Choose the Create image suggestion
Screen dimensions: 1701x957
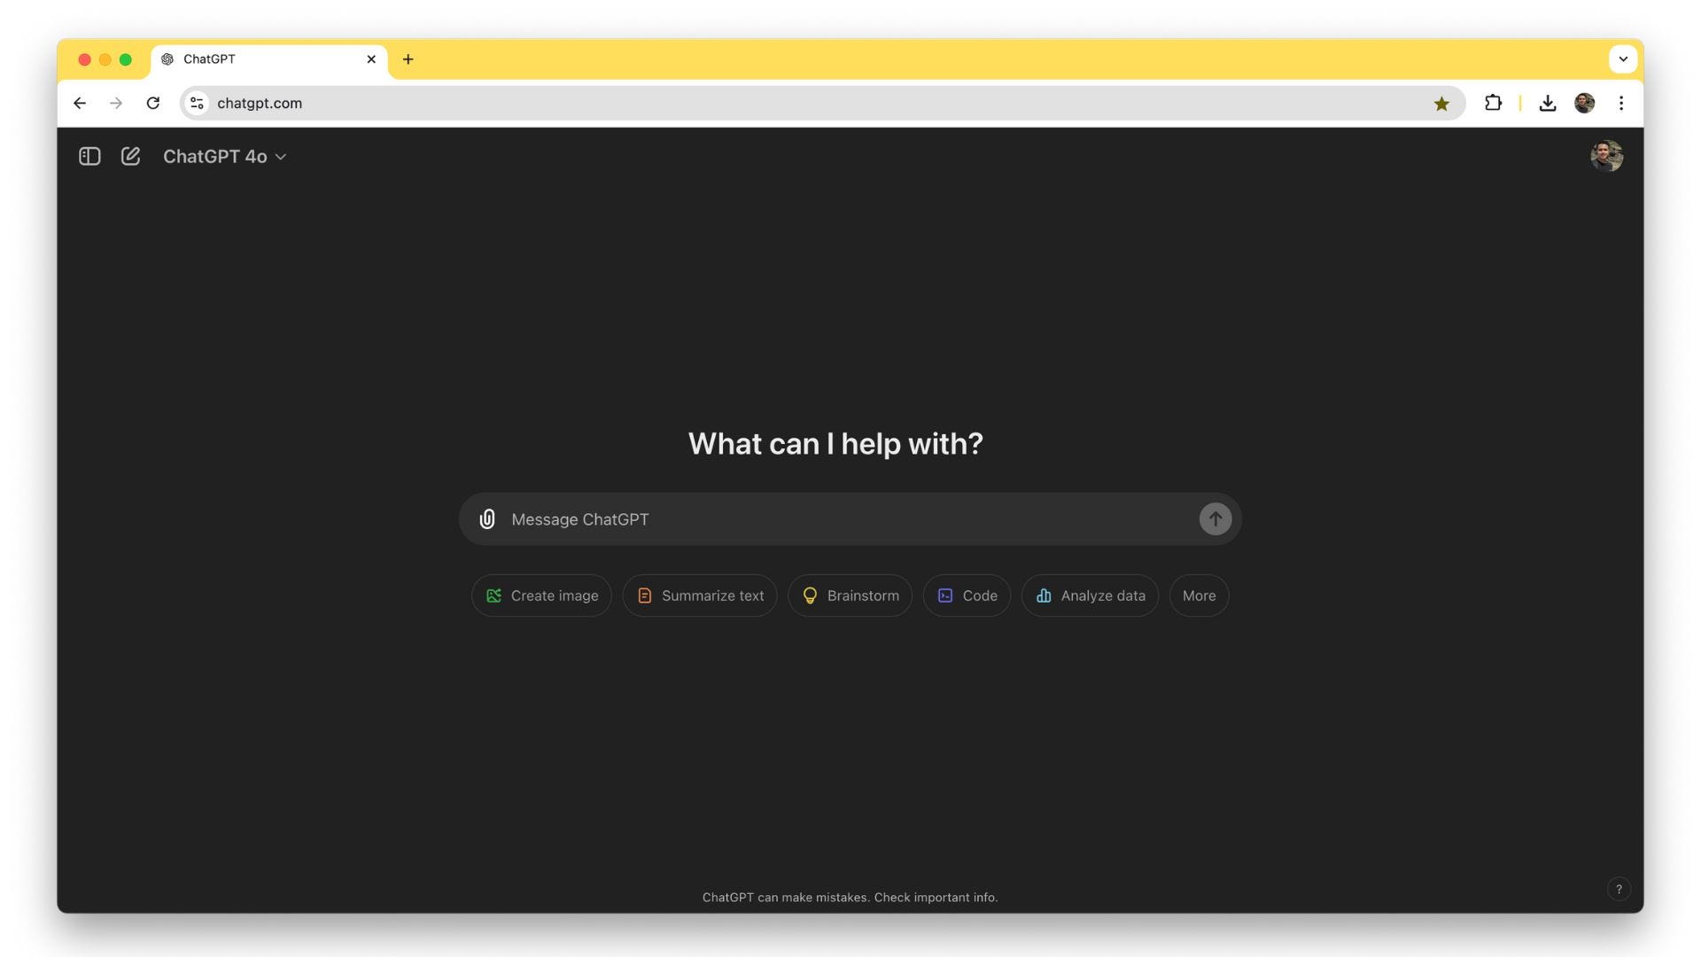click(541, 596)
